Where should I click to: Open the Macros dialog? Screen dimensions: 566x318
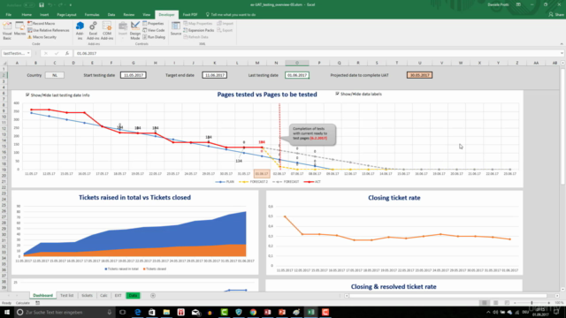point(19,29)
